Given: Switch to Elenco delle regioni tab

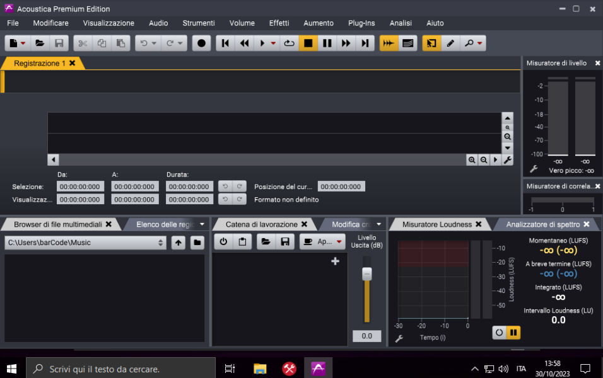Looking at the screenshot, I should [x=165, y=224].
